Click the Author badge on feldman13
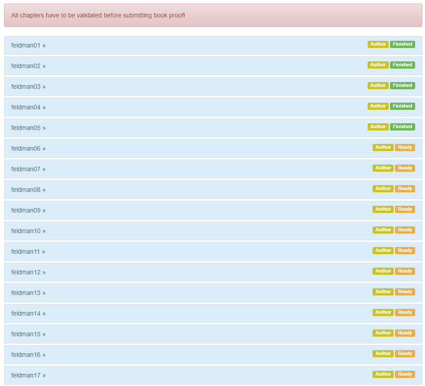425x386 pixels. (383, 292)
